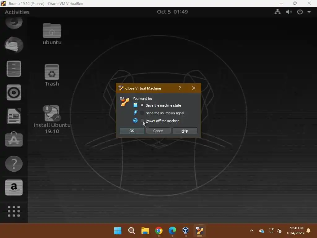
Task: Expand the Ubuntu system menu arrow
Action: 309,12
